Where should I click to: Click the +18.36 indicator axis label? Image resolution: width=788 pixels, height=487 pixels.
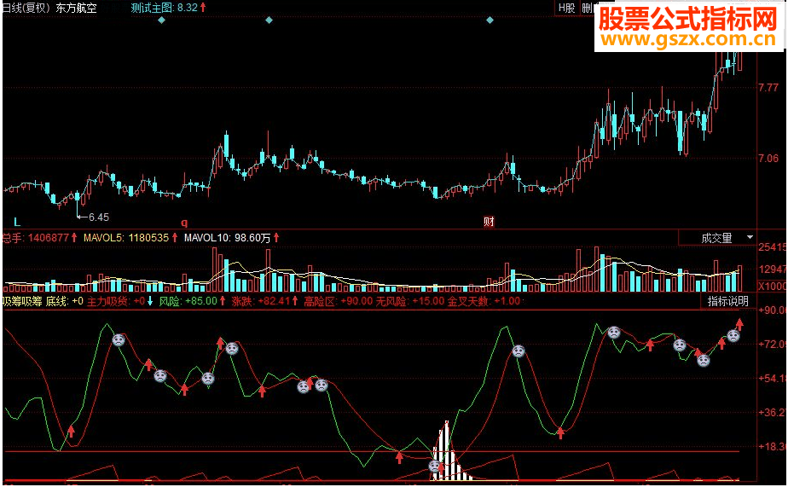[773, 446]
